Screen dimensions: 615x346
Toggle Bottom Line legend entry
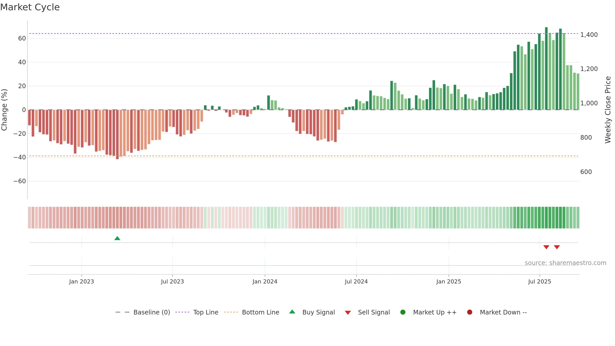coord(252,312)
